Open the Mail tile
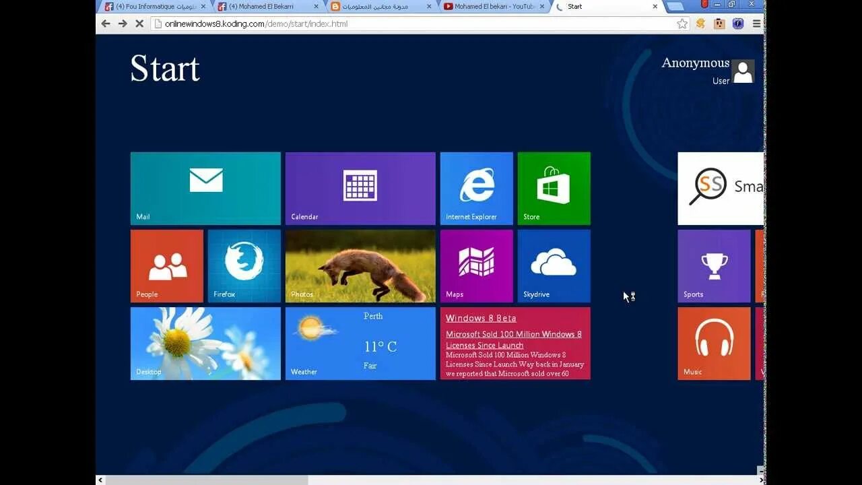 tap(205, 189)
